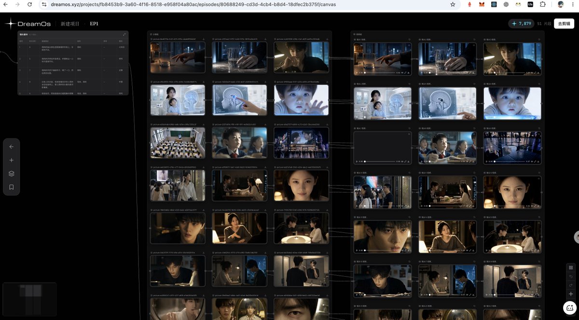Select the classroom overview picture
The width and height of the screenshot is (579, 320).
pyautogui.click(x=178, y=142)
